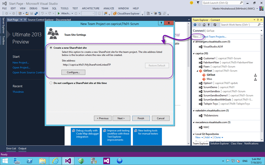Switch to Source Control Explorer tab
This screenshot has width=265, height=165.
pyautogui.click(x=49, y=20)
